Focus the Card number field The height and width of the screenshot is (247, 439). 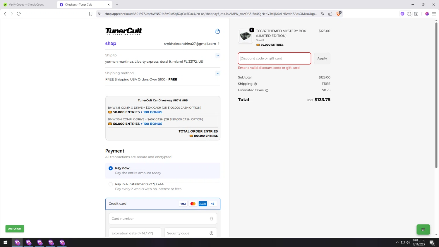click(x=160, y=219)
